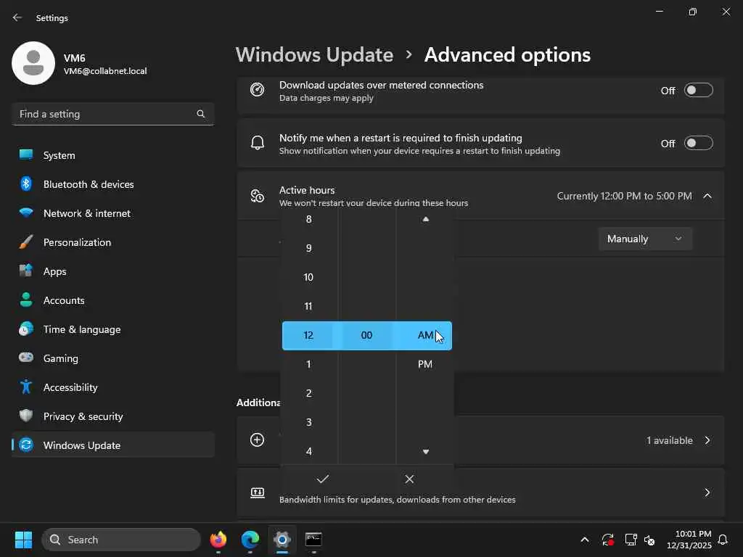Open the terminal app in the taskbar
Viewport: 743px width, 557px height.
[313, 540]
